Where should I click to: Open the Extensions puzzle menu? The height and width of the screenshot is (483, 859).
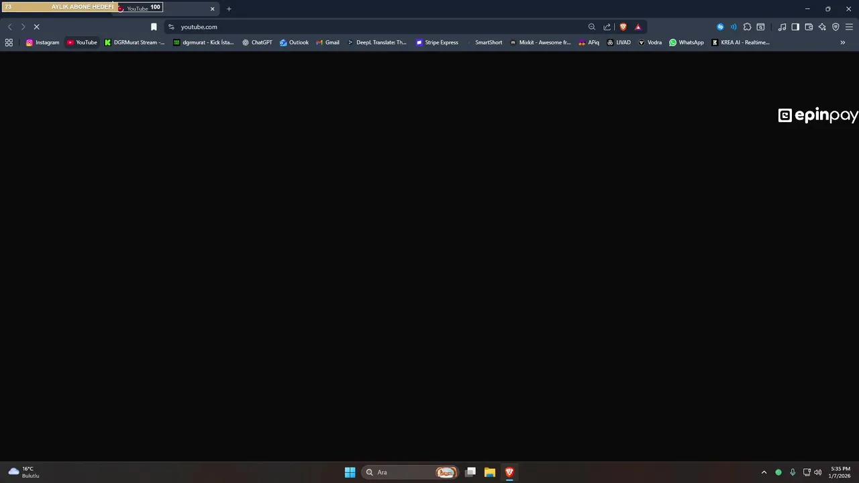[747, 27]
